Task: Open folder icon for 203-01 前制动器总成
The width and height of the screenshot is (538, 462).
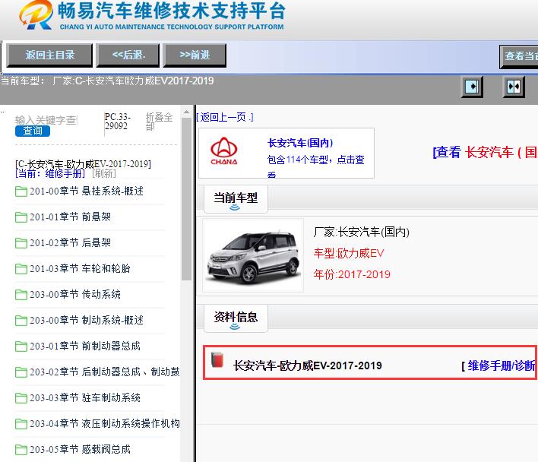Action: (21, 346)
